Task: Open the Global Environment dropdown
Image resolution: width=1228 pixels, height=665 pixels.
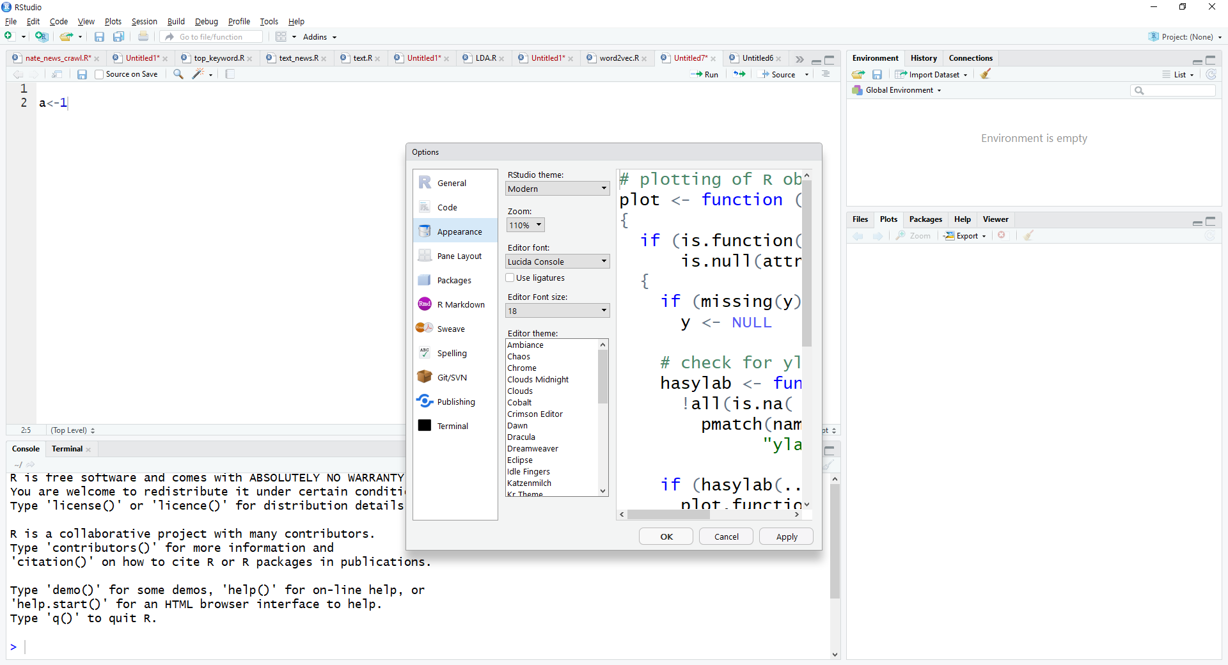Action: pos(897,90)
